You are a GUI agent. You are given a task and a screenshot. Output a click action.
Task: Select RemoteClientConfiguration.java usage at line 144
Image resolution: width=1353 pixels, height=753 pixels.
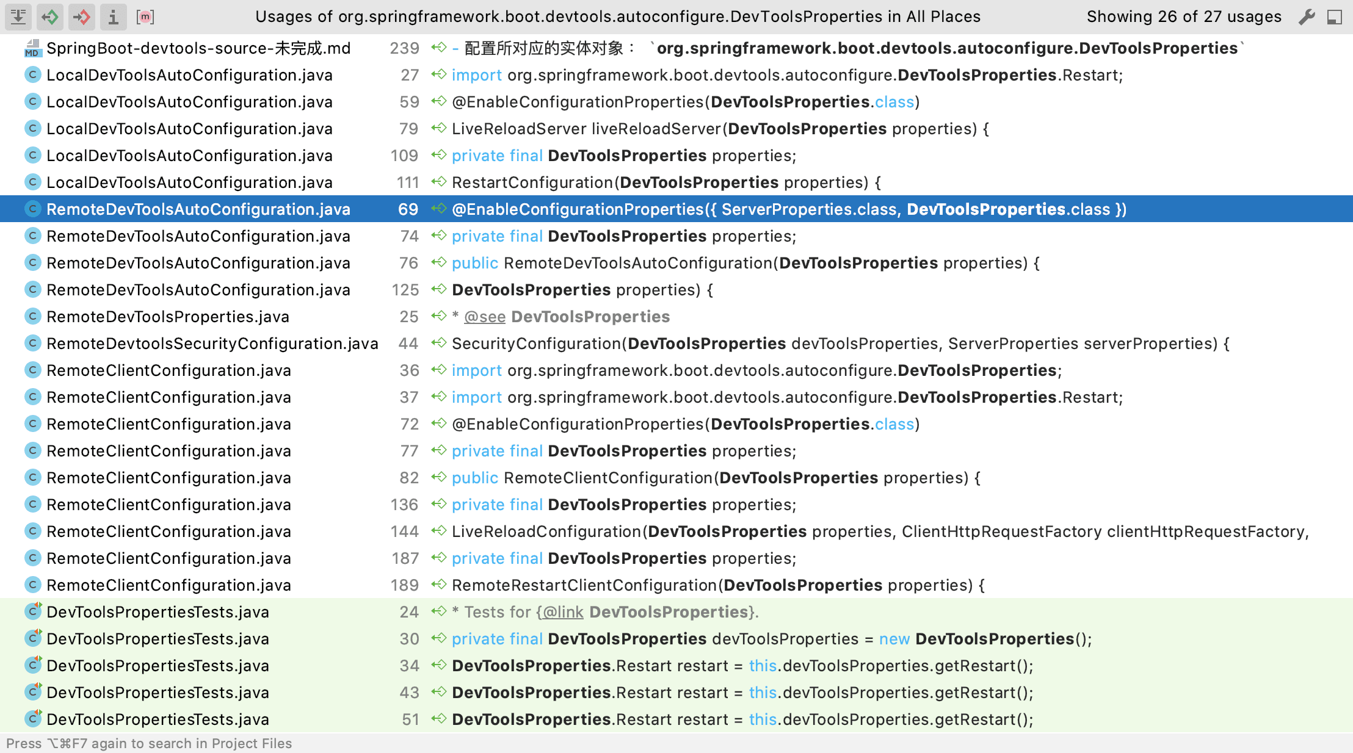click(169, 531)
